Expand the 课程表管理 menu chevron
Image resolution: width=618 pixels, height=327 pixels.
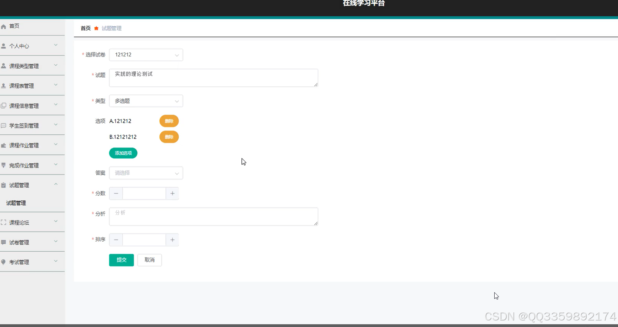pos(56,85)
